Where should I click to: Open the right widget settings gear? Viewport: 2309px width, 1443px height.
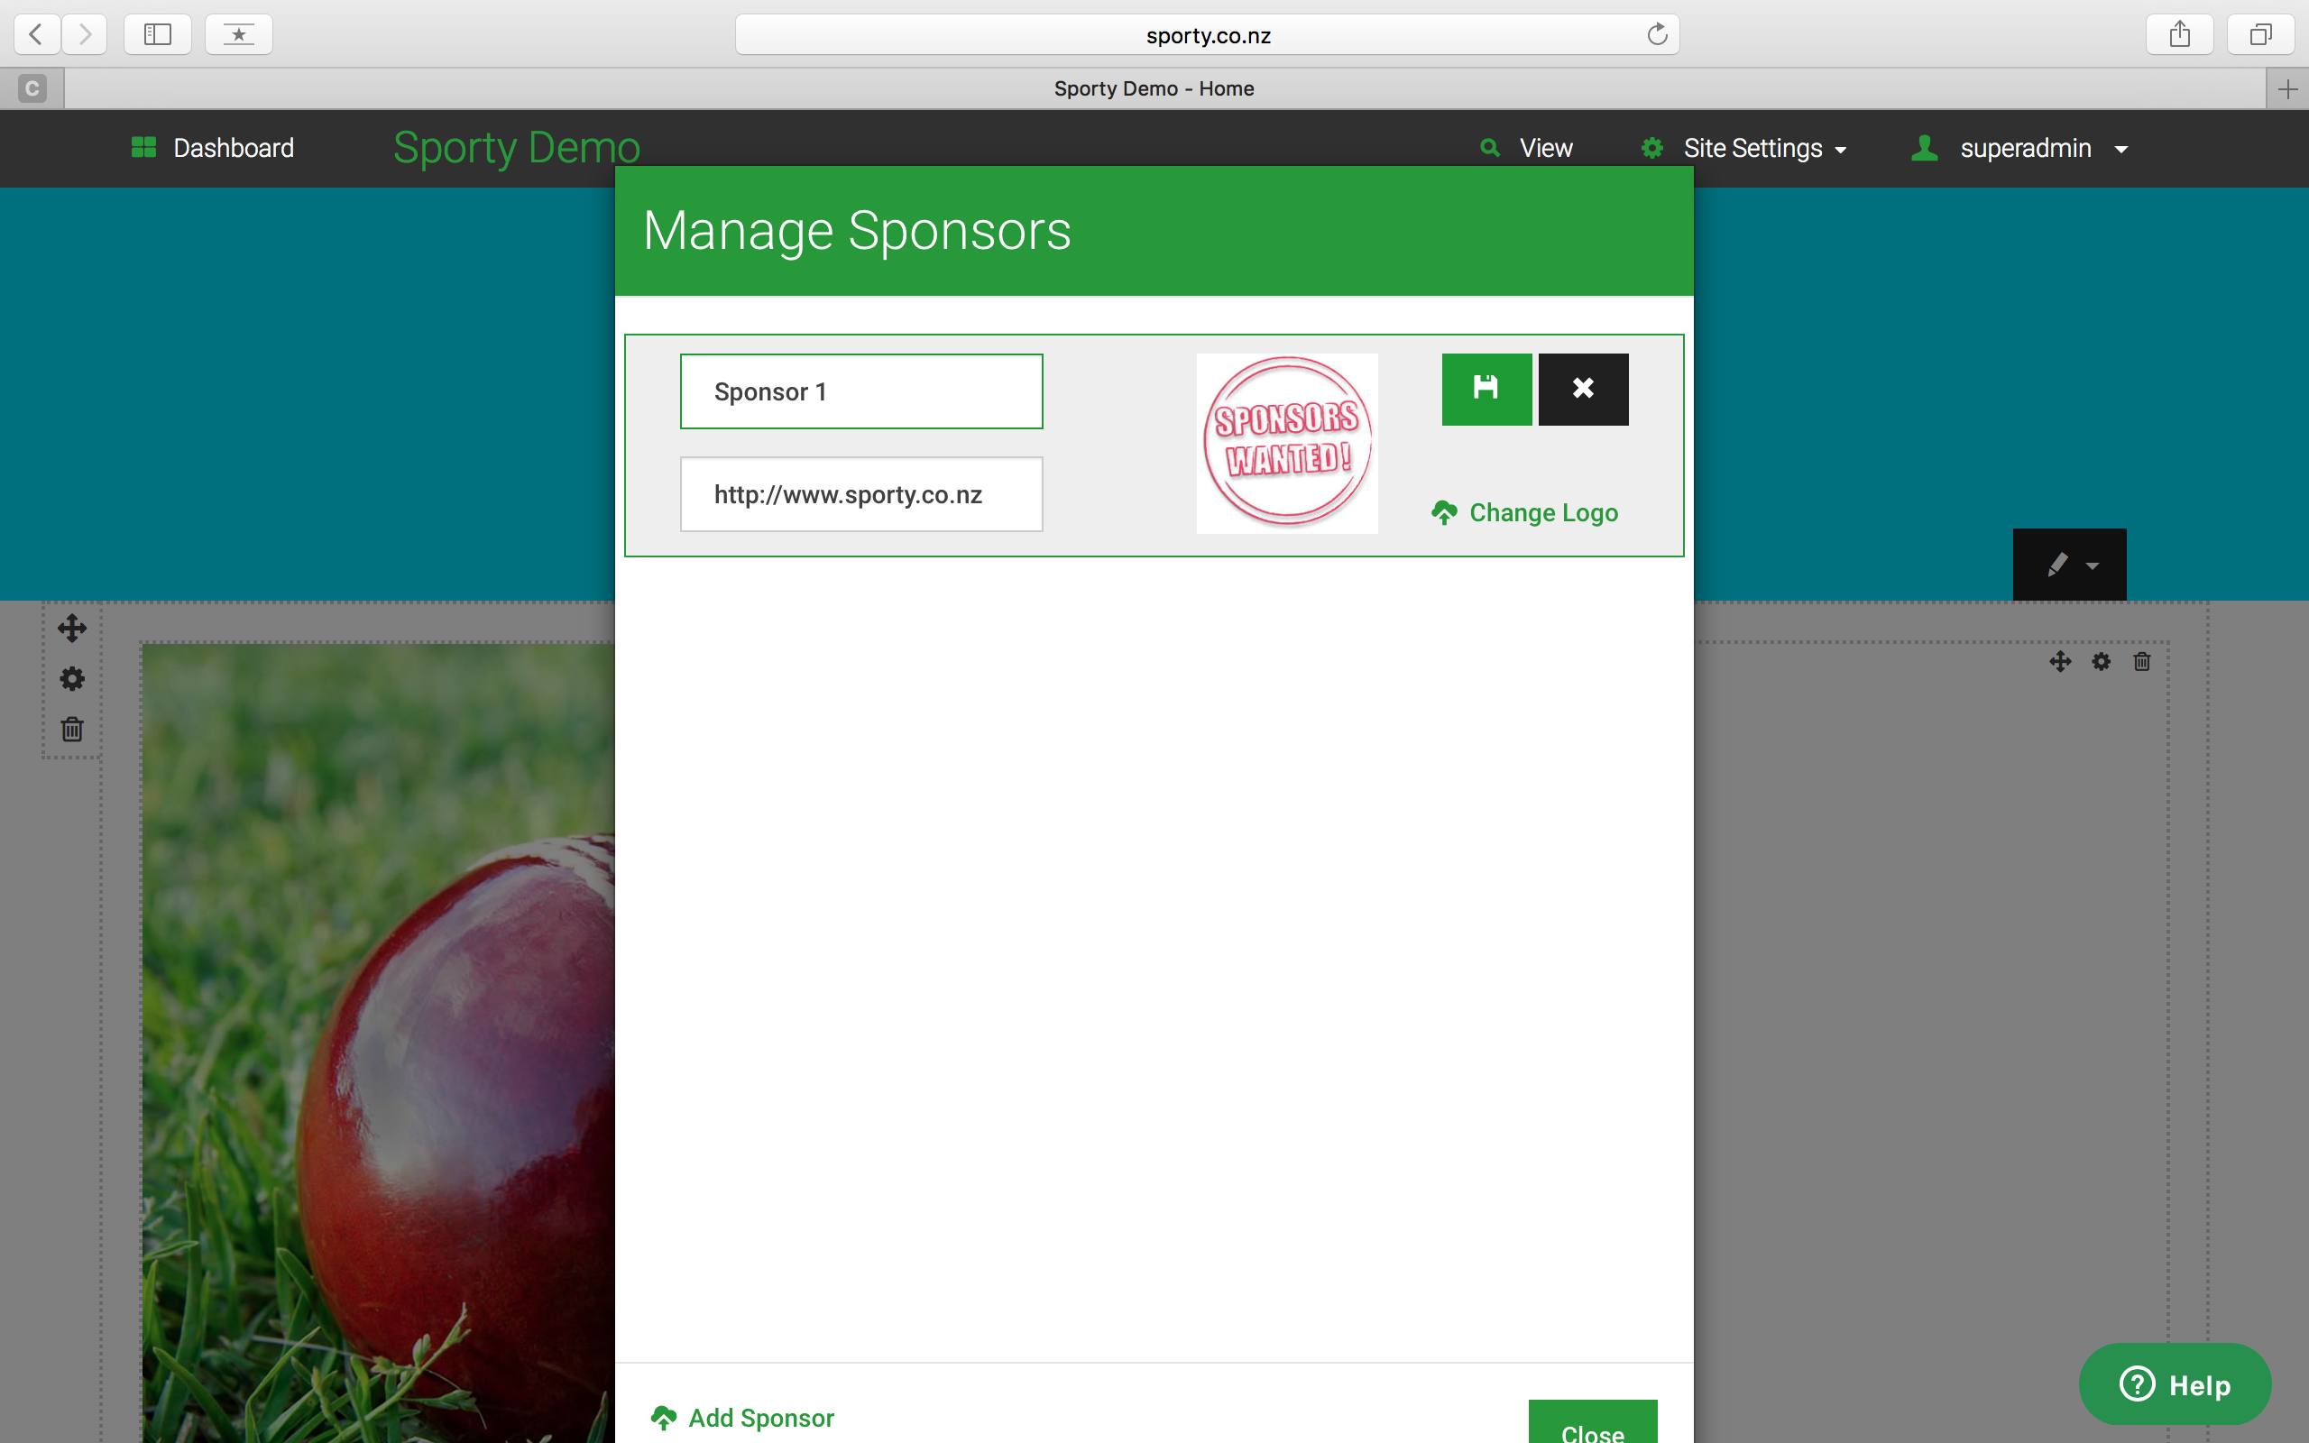(2101, 661)
